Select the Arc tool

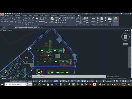pyautogui.click(x=16, y=20)
